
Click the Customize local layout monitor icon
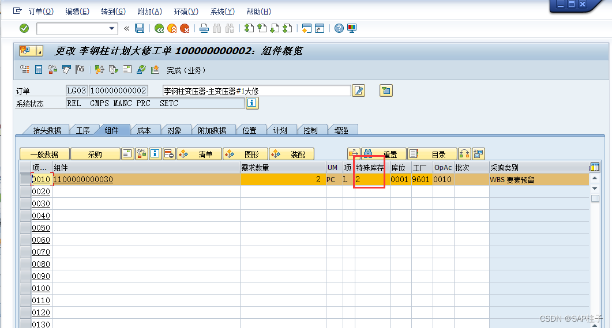pyautogui.click(x=352, y=28)
